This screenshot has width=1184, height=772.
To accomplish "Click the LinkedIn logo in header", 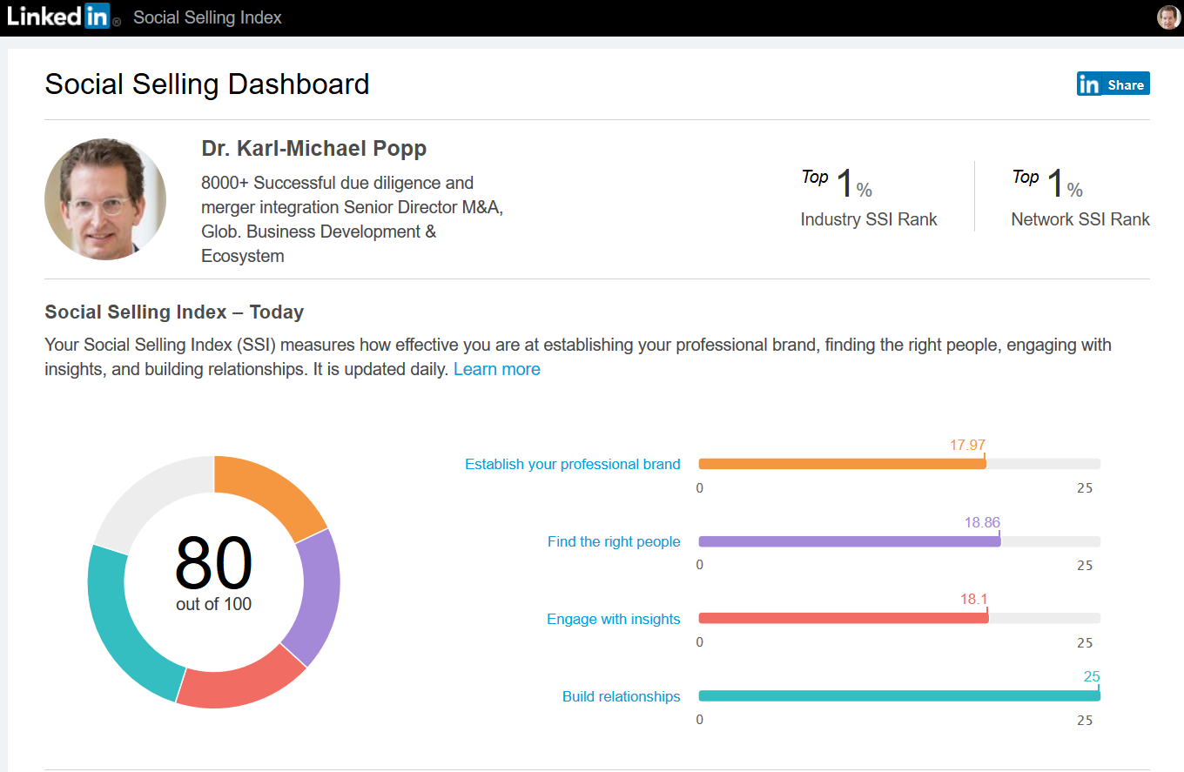I will click(x=64, y=17).
